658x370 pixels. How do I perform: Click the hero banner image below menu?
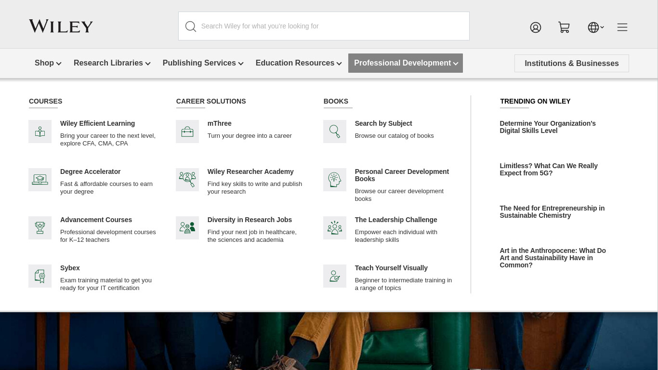pyautogui.click(x=329, y=341)
